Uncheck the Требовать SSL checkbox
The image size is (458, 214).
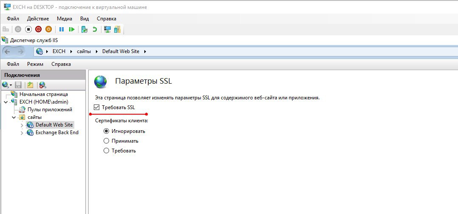97,107
